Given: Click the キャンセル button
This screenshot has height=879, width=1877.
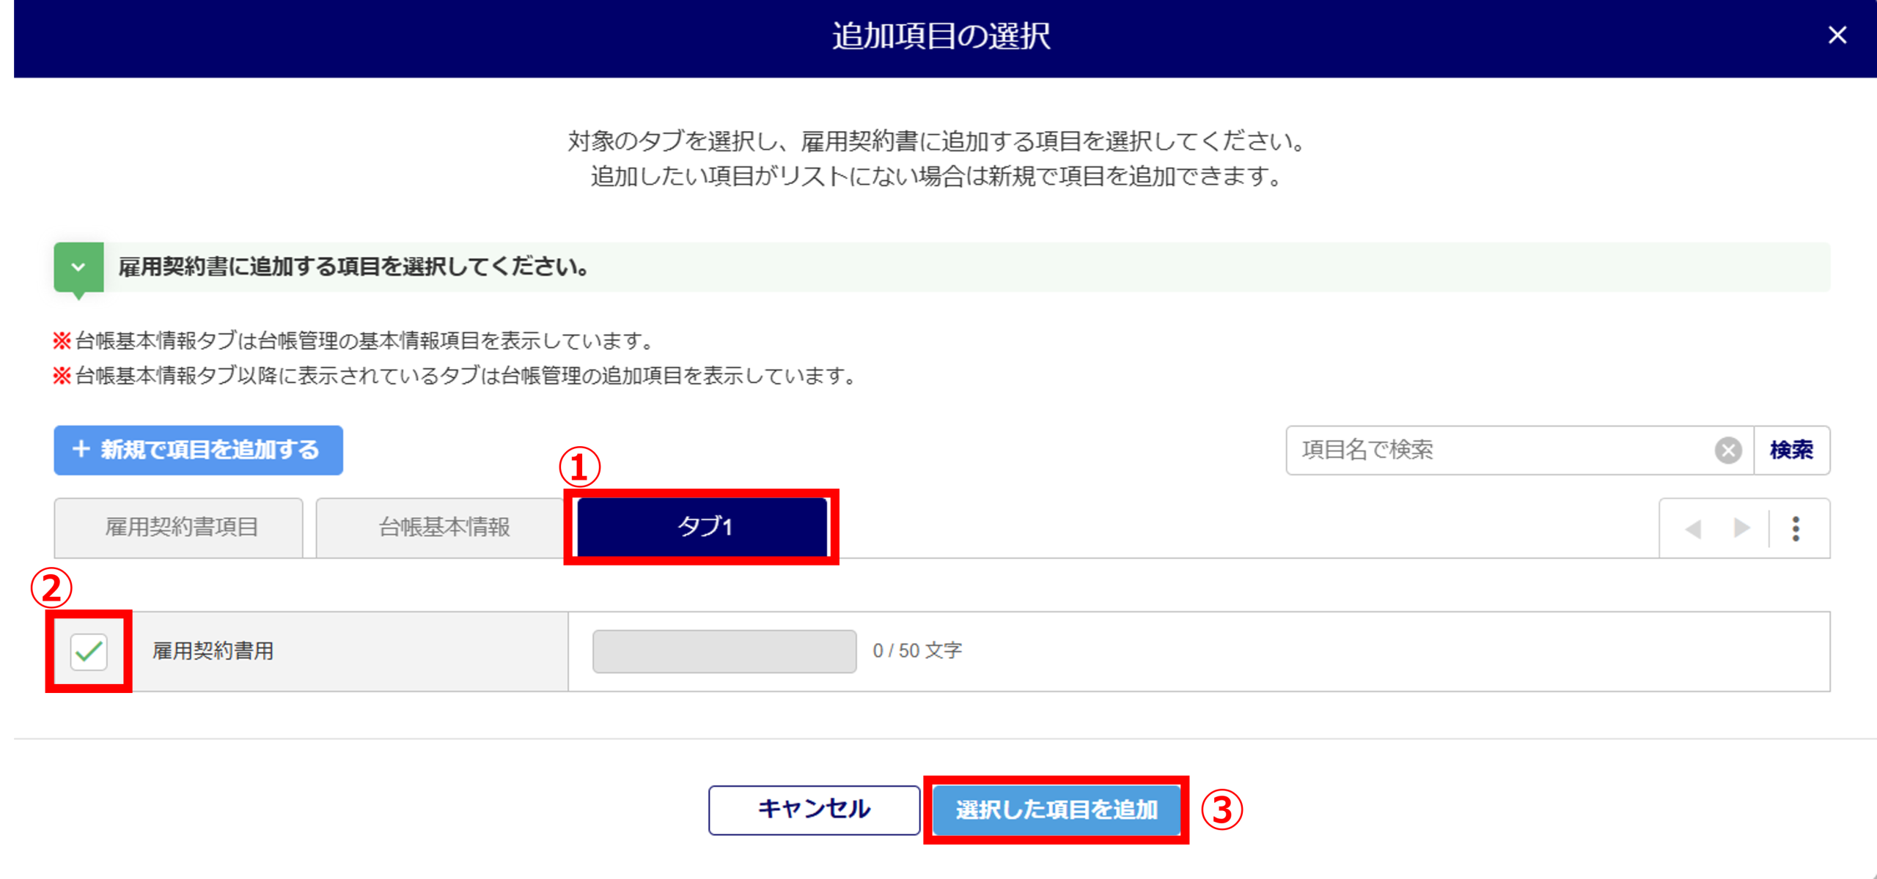Looking at the screenshot, I should coord(814,809).
